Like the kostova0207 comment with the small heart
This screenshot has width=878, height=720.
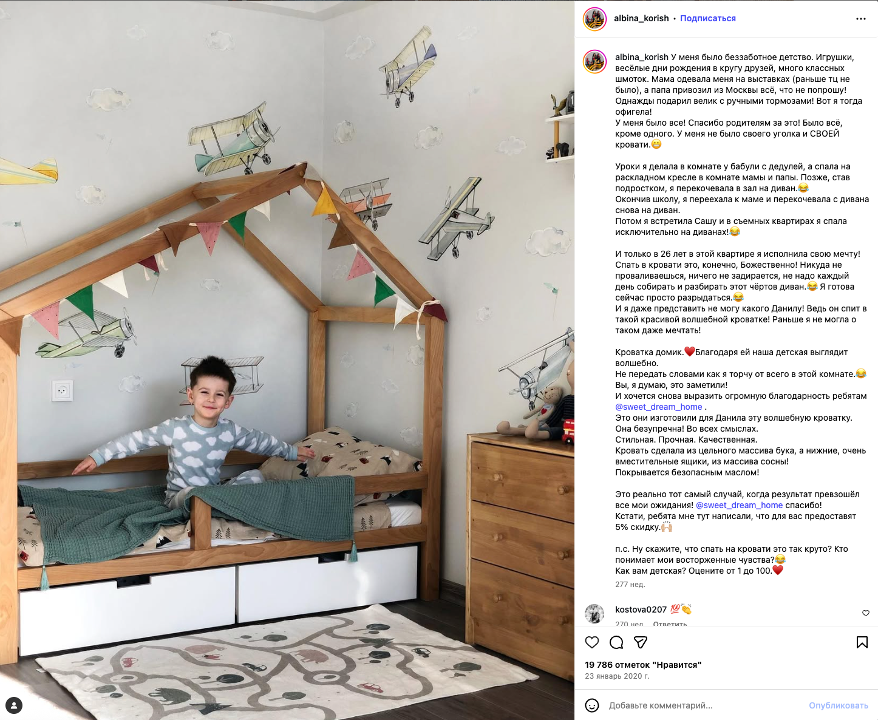point(866,613)
